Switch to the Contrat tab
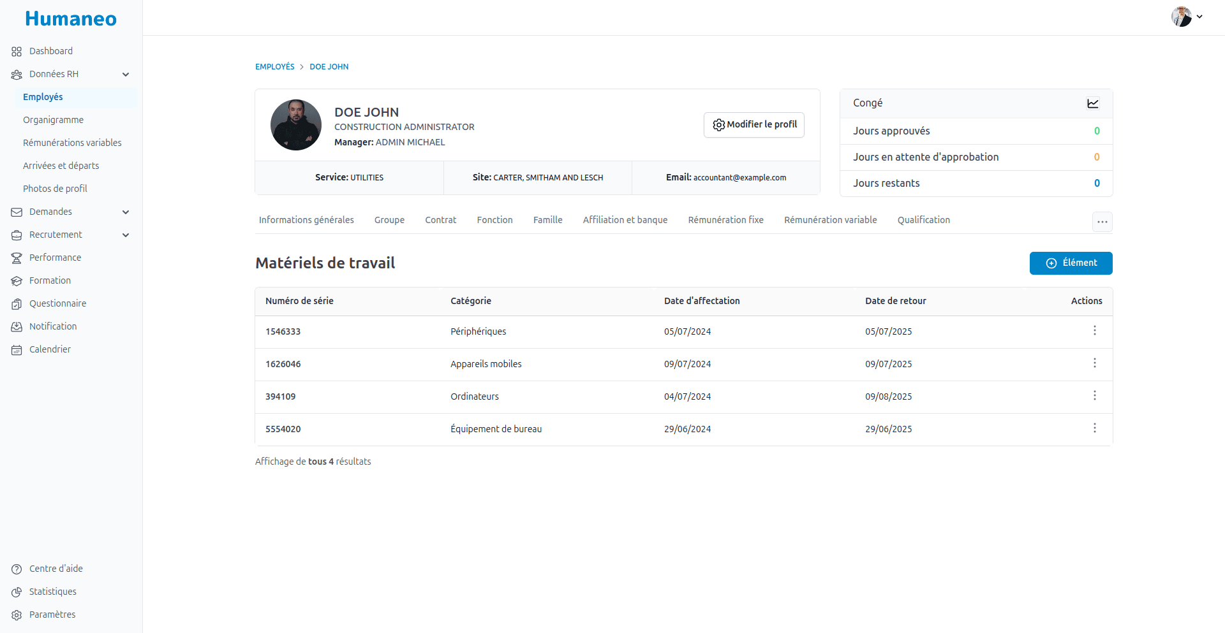 pyautogui.click(x=440, y=219)
